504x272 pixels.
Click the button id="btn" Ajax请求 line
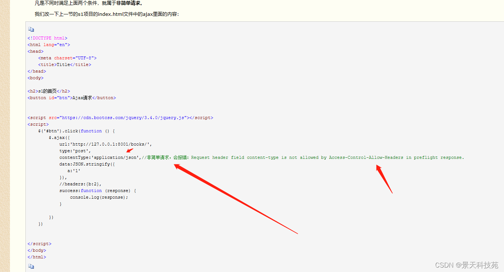(x=71, y=98)
